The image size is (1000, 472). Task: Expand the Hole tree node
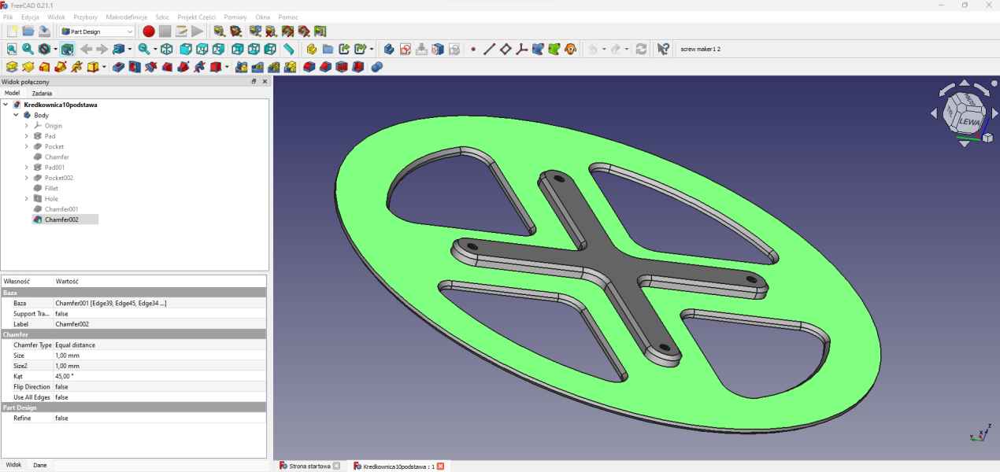[x=26, y=199]
